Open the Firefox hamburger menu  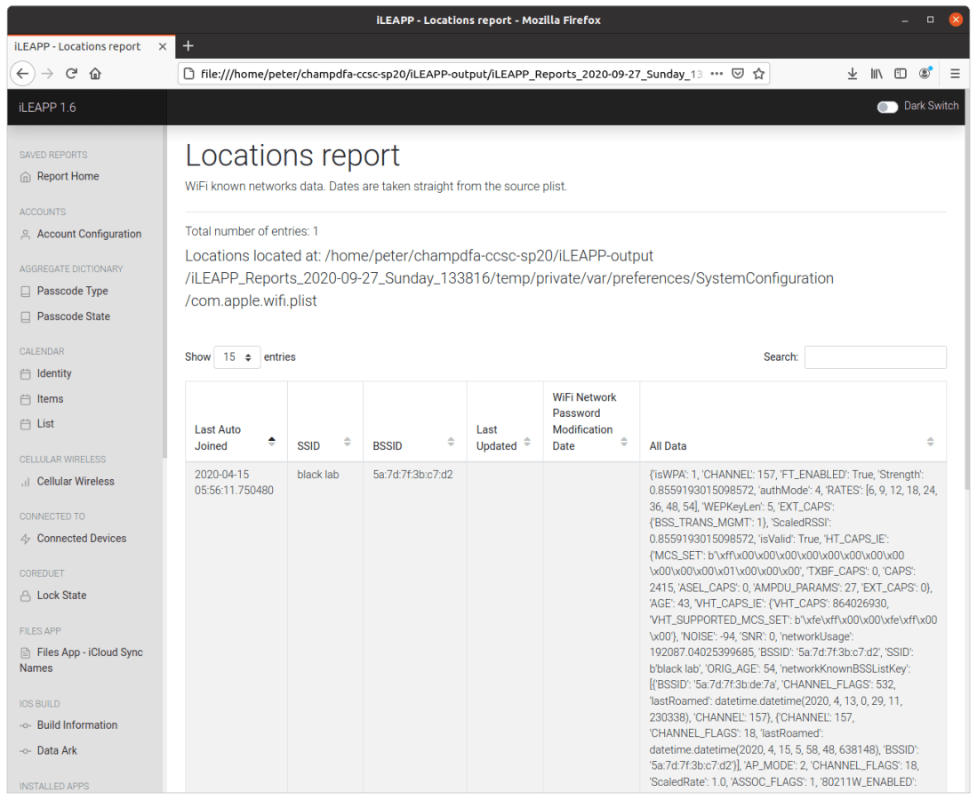click(955, 74)
